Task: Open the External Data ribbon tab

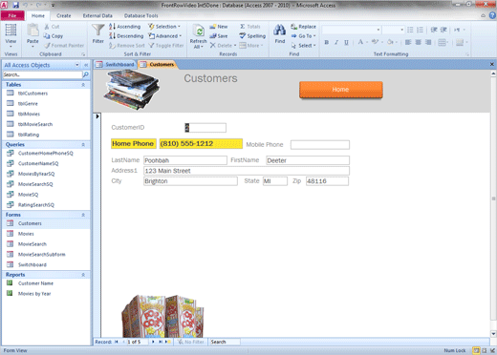Action: (x=97, y=15)
